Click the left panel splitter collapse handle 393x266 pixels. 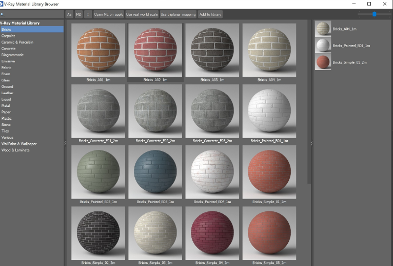pyautogui.click(x=65, y=143)
